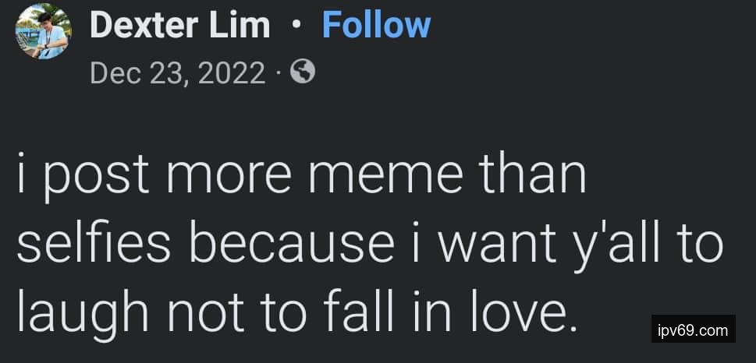The width and height of the screenshot is (756, 363).
Task: Click the public globe audience icon
Action: pos(303,72)
